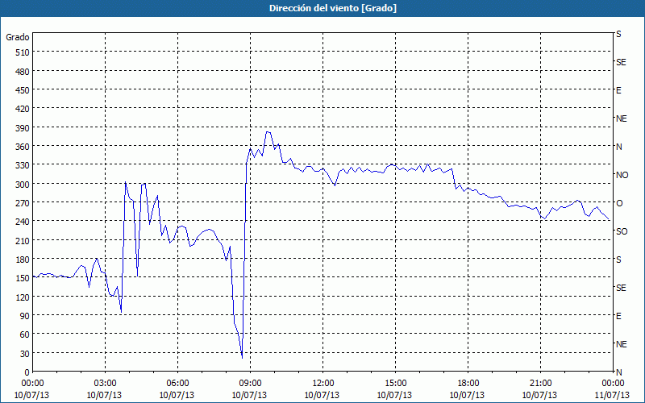
Task: Click the 09:00 time label
Action: pos(250,384)
